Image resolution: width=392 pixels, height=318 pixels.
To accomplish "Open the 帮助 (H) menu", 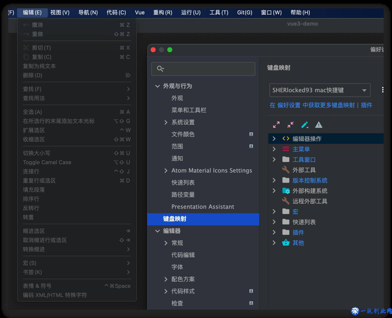I will [x=300, y=12].
